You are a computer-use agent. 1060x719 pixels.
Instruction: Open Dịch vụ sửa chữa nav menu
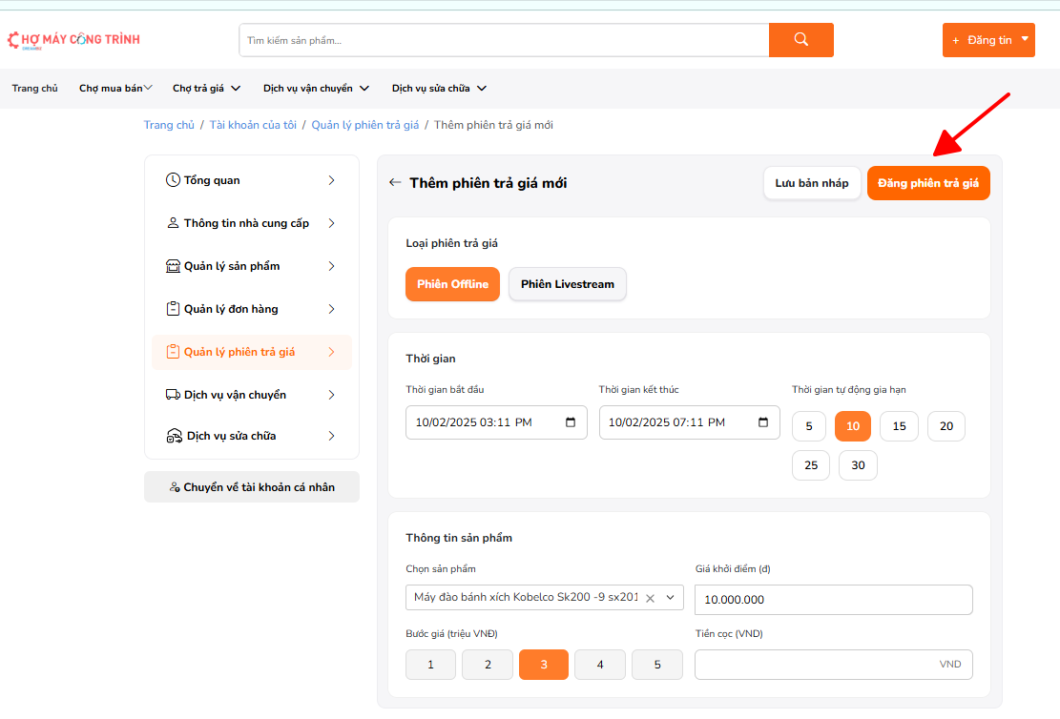439,89
